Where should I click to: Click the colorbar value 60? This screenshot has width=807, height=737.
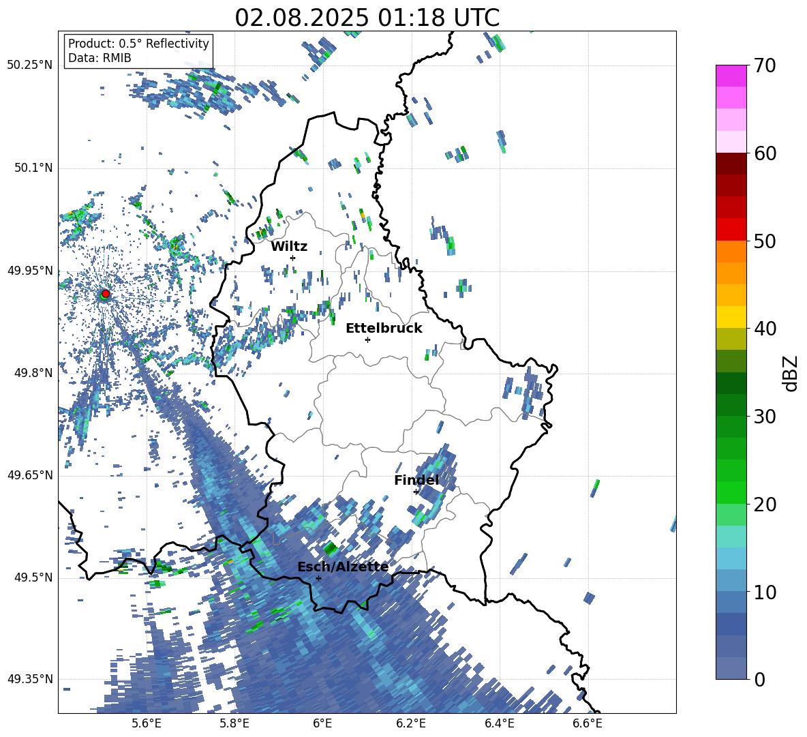point(765,153)
